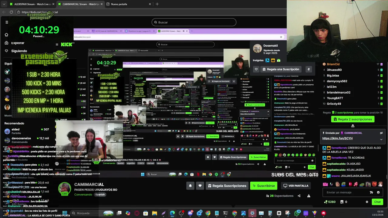Toggle mute icon on Dosemakii user card
388x218 pixels.
pos(309,69)
